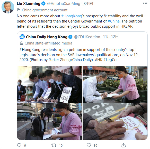Click the reply speech bubble icon
The image size is (150, 149).
click(19, 145)
